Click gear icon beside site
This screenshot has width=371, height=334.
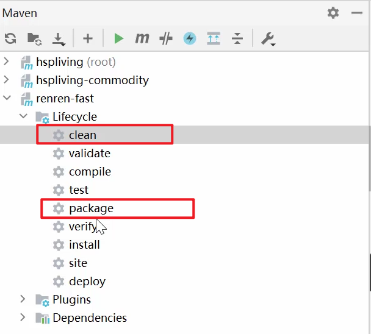(x=59, y=263)
